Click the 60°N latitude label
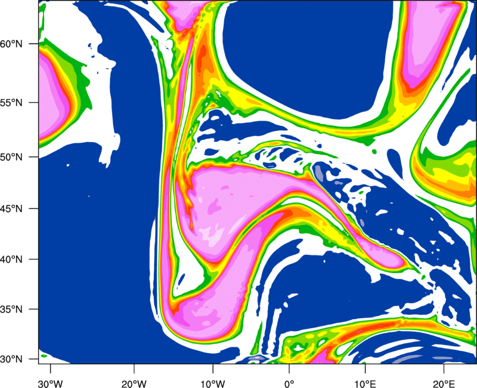The width and height of the screenshot is (477, 388). click(11, 44)
